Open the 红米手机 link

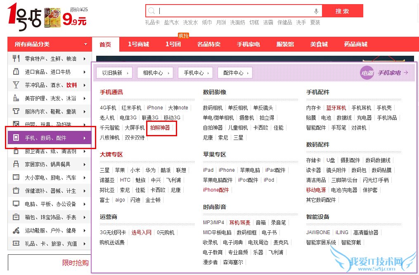(x=131, y=108)
